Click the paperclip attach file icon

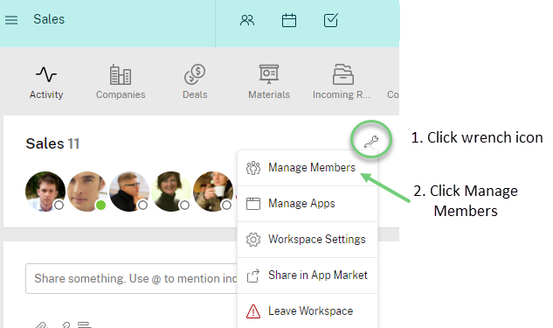tap(41, 325)
